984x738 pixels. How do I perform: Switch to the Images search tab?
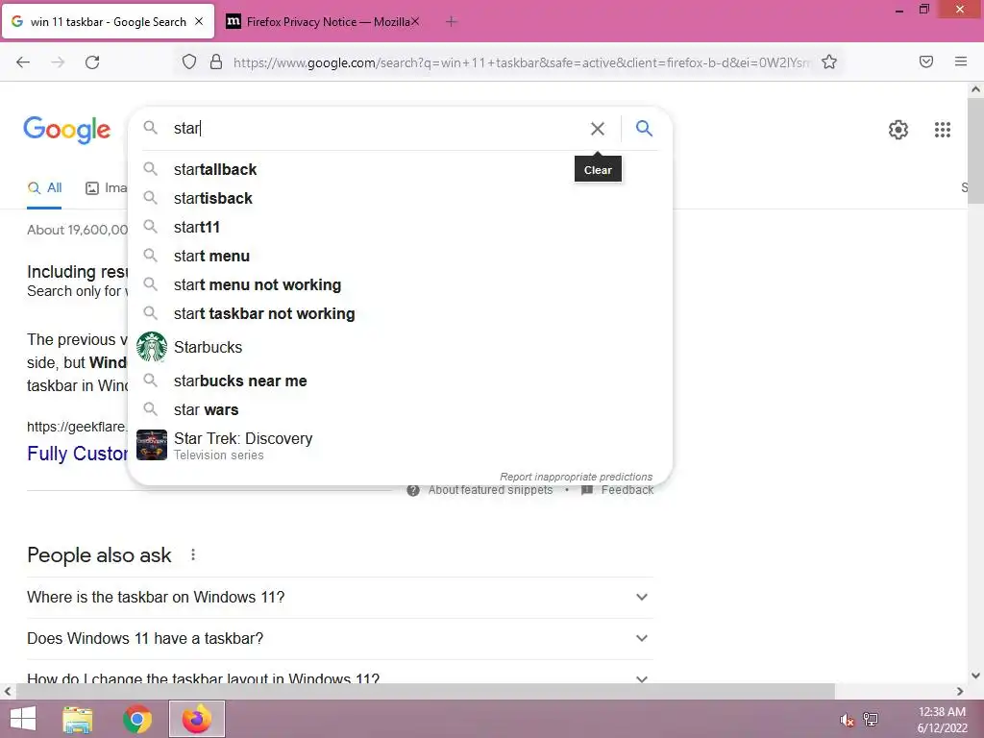coord(107,187)
